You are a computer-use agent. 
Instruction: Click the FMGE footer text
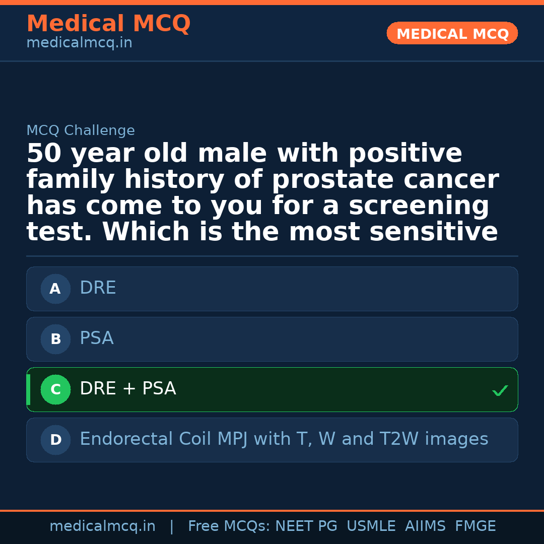tap(475, 526)
